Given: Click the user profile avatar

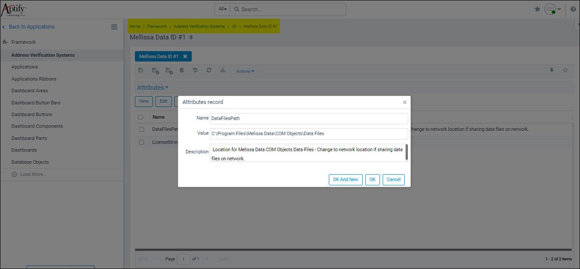Looking at the screenshot, I should click(550, 9).
